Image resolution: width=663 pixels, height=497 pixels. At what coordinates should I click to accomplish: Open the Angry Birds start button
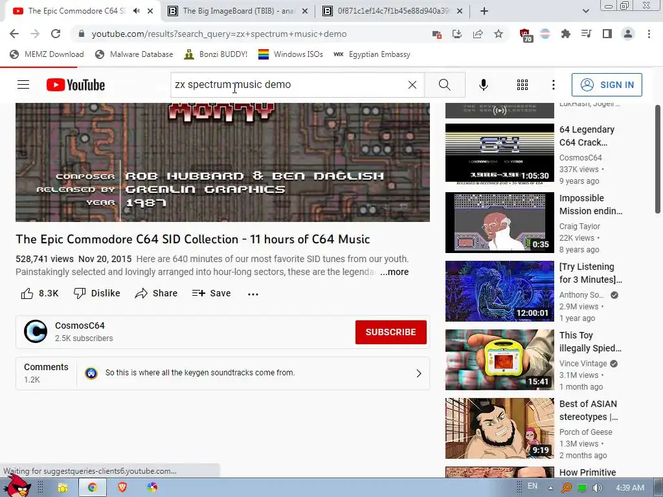16,486
